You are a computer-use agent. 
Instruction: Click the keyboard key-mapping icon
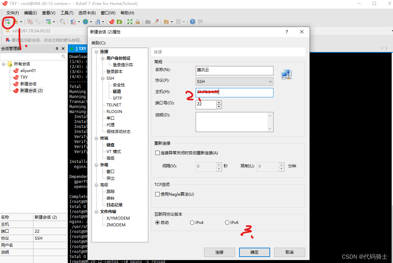148,22
